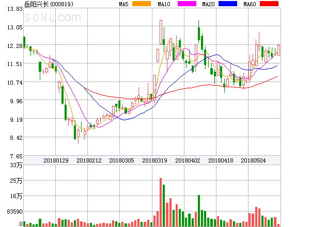This screenshot has height=227, width=310.
Task: Select the 20180129 date label
Action: click(x=56, y=160)
